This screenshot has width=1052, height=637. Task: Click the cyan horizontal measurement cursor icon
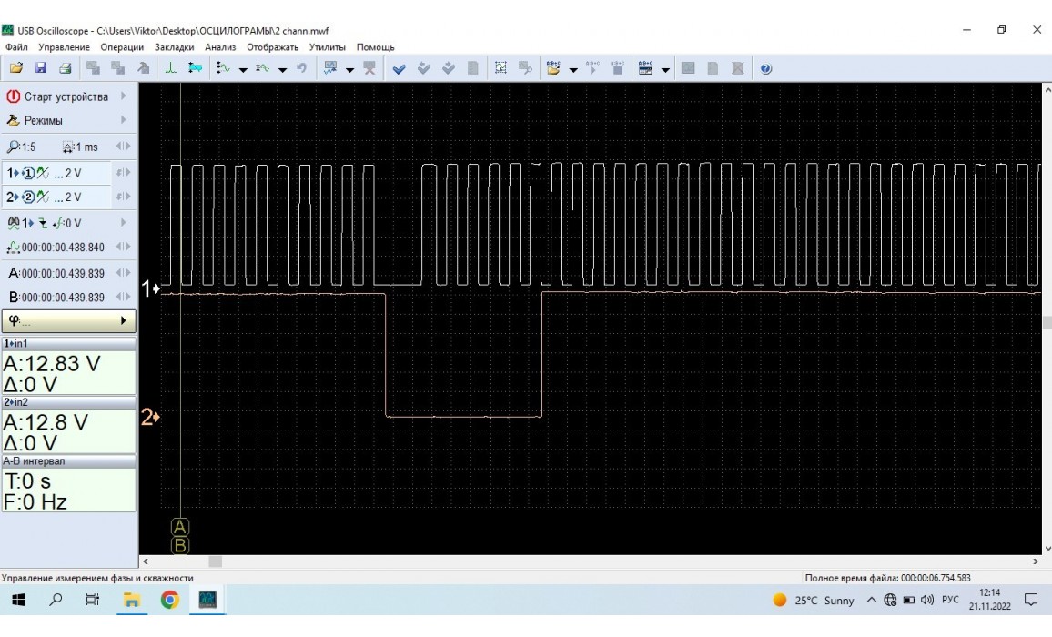[195, 68]
